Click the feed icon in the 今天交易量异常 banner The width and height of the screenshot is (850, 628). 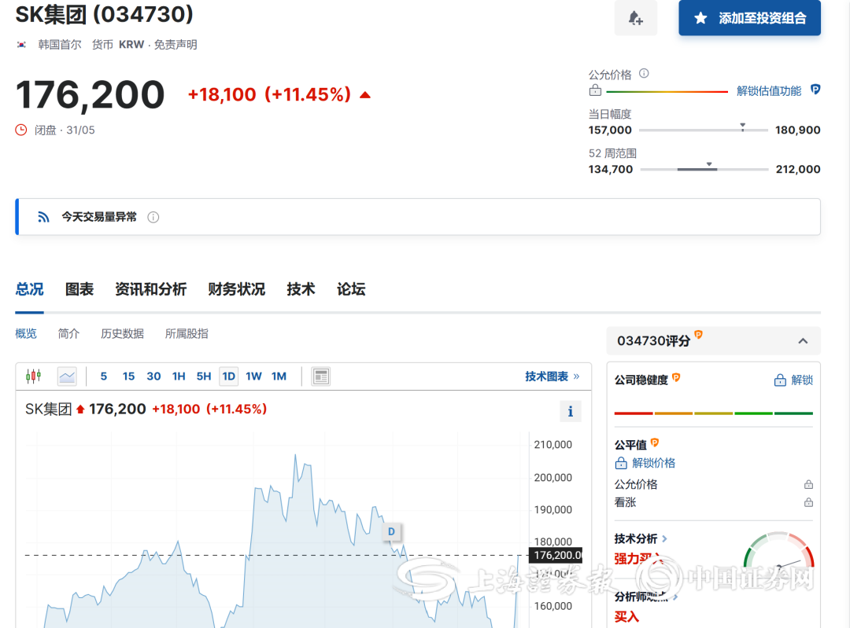click(43, 216)
